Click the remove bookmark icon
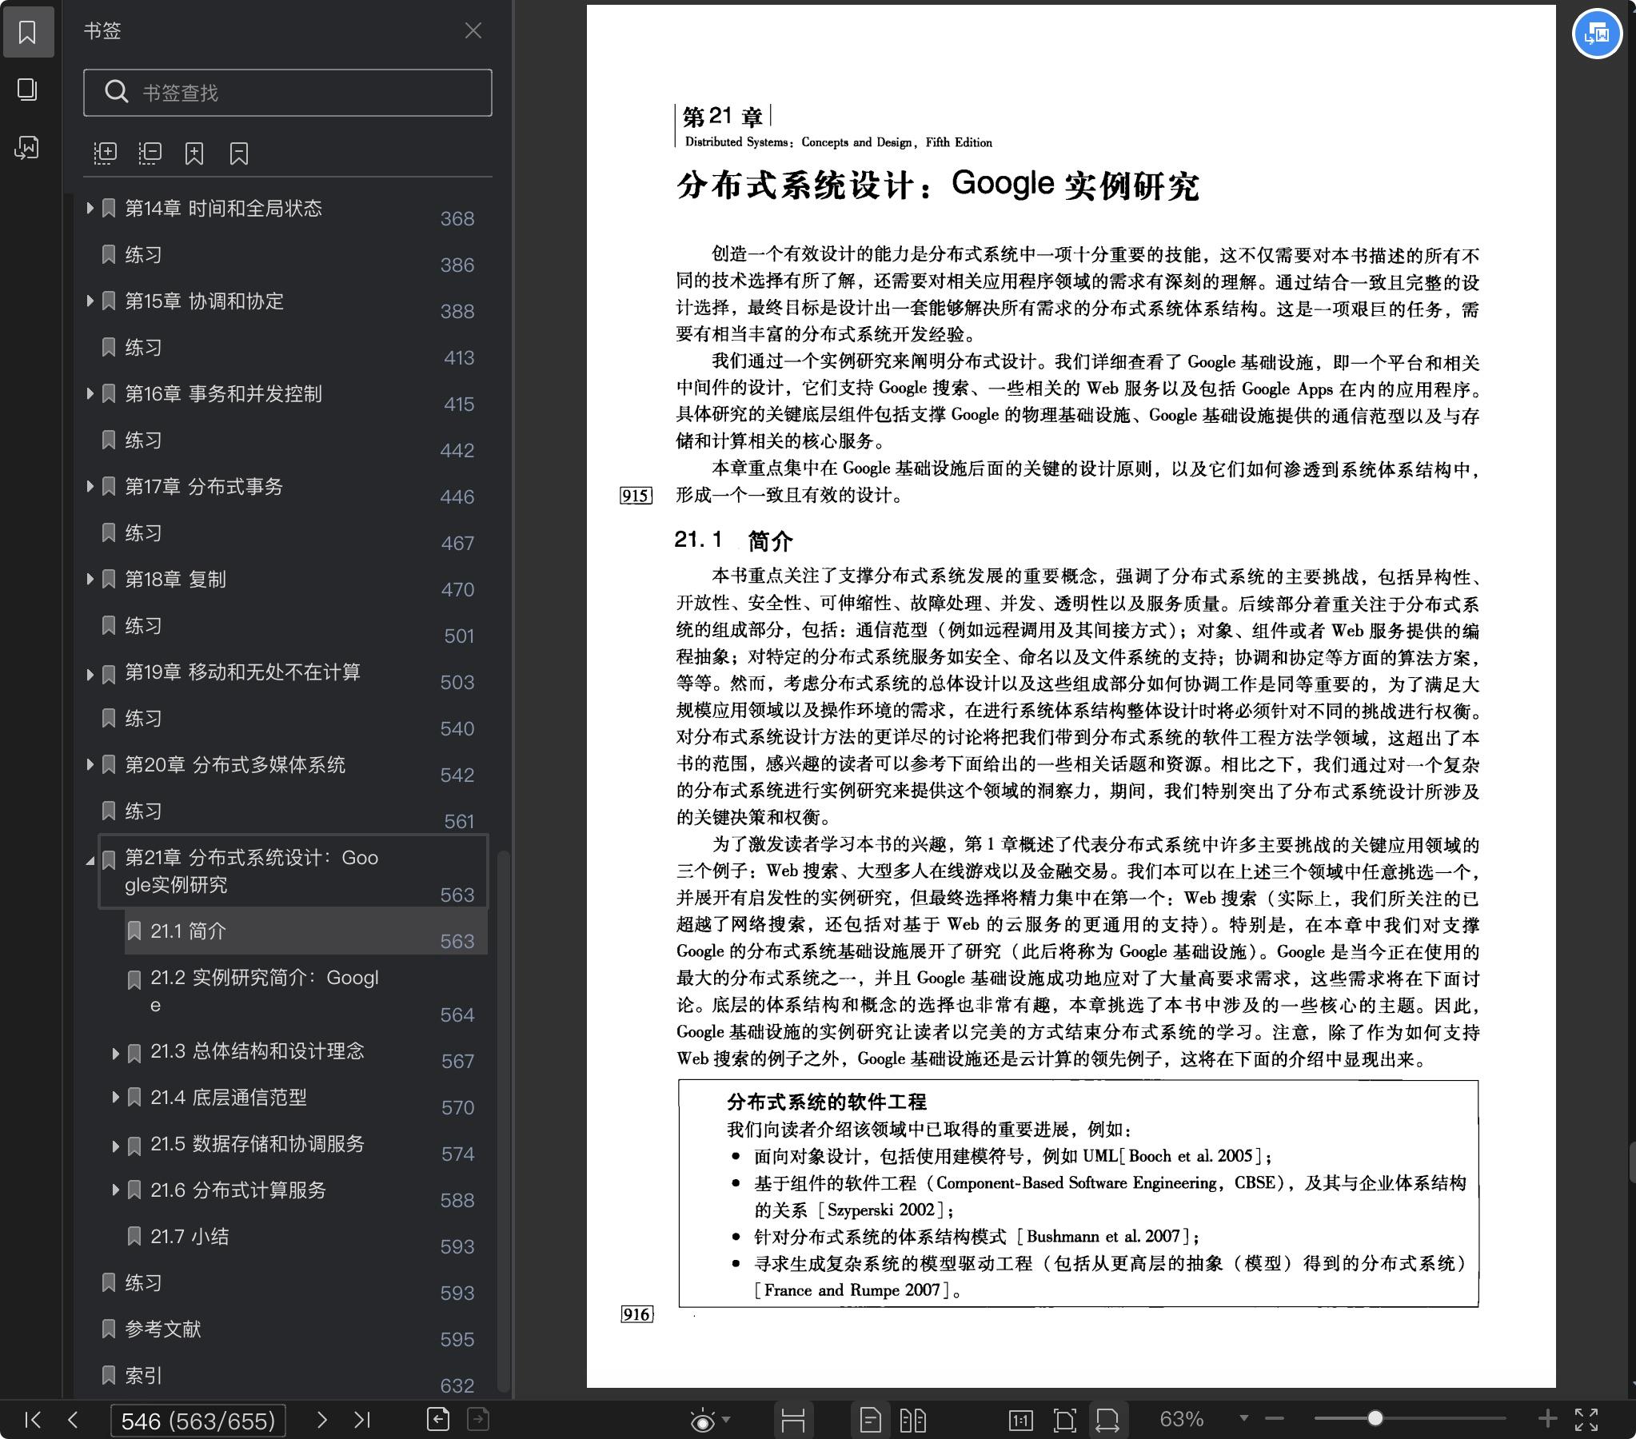 coord(238,153)
